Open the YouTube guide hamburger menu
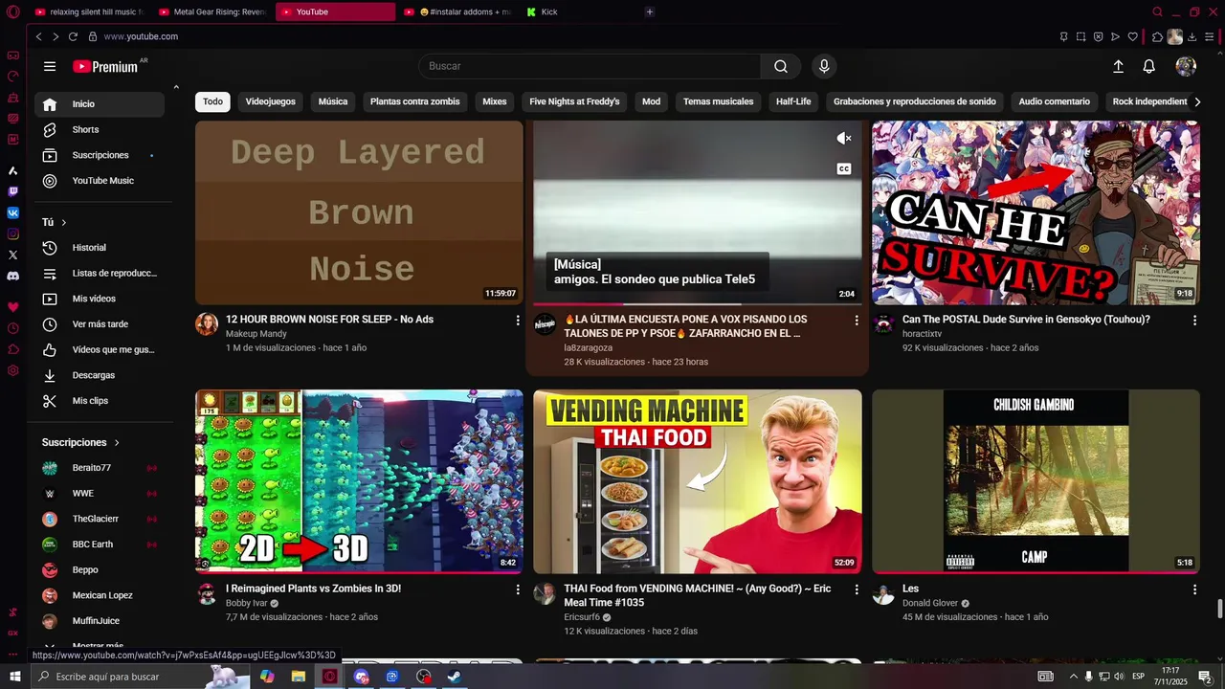Image resolution: width=1225 pixels, height=689 pixels. 50,66
